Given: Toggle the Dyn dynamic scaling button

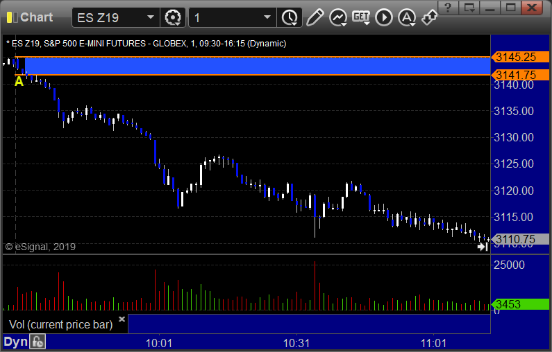Looking at the screenshot, I should point(15,342).
